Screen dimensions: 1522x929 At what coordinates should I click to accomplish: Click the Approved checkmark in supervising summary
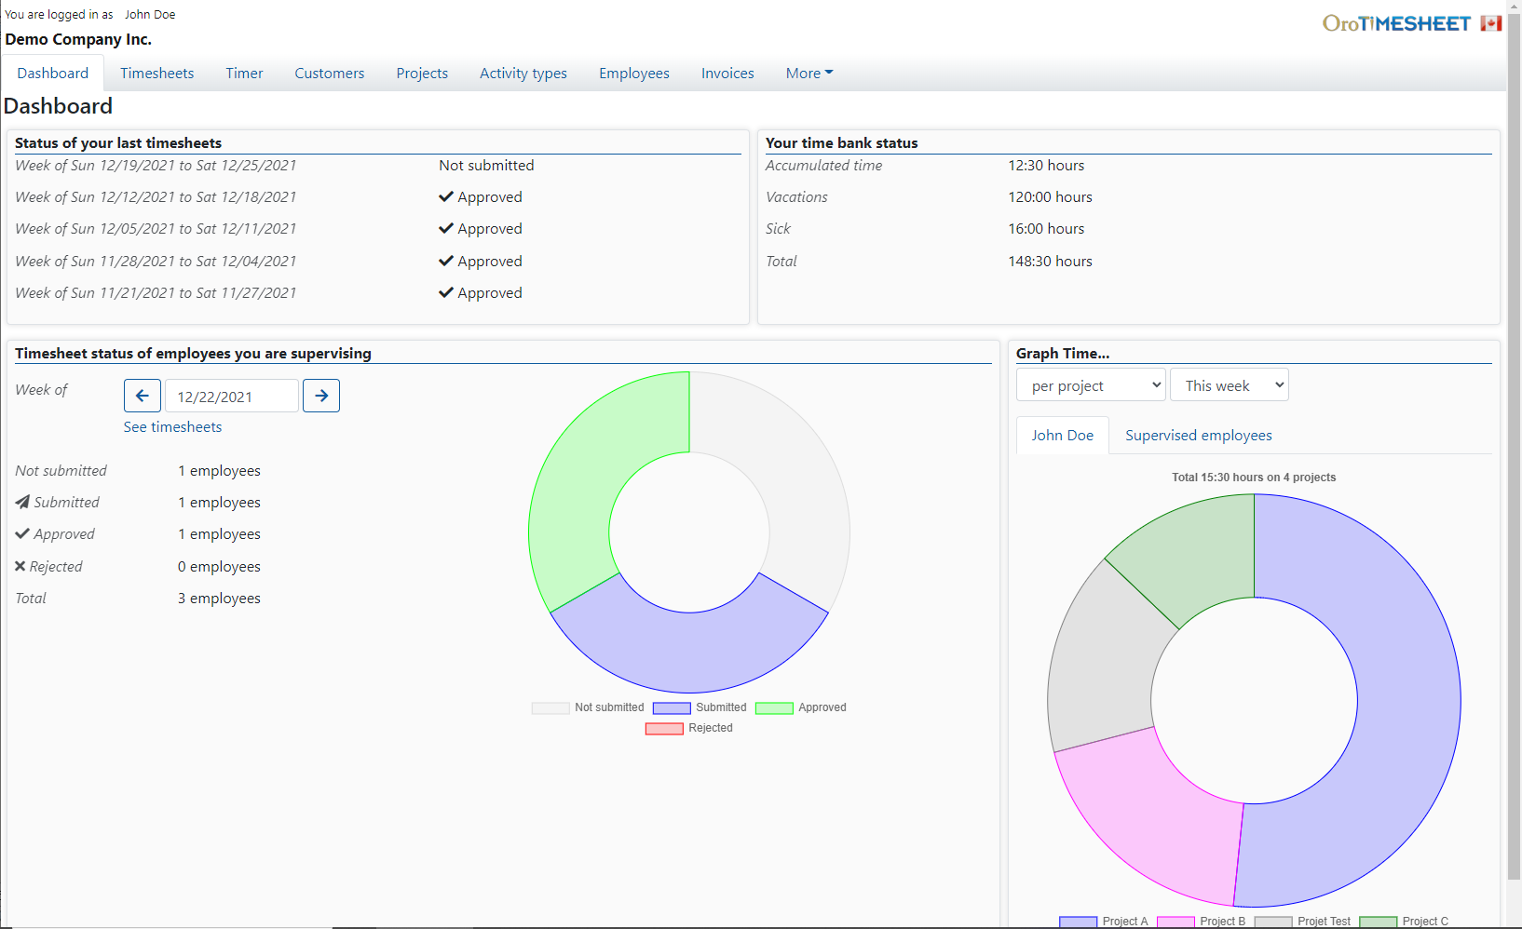click(20, 533)
